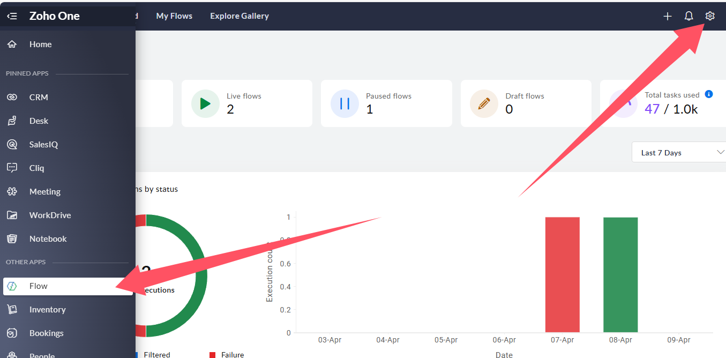This screenshot has width=726, height=358.
Task: Go to Home in the sidebar
Action: (x=68, y=44)
